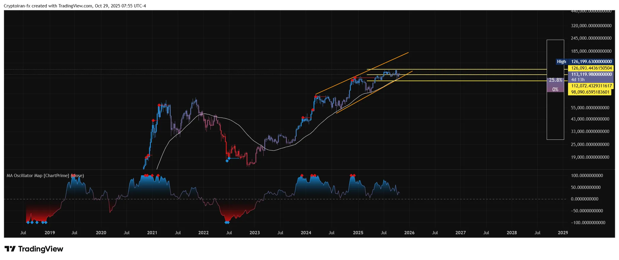This screenshot has width=619, height=260.
Task: Click the 4d 13h countdown under current price
Action: click(x=578, y=80)
